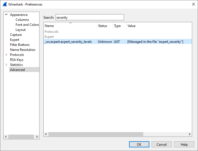Image resolution: width=198 pixels, height=151 pixels.
Task: Click the table horizontal scrollbar right arrow
Action: [190, 134]
